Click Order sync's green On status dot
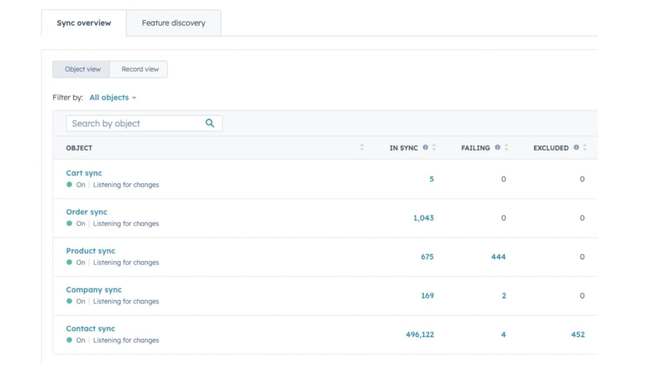The width and height of the screenshot is (651, 366). [x=69, y=223]
